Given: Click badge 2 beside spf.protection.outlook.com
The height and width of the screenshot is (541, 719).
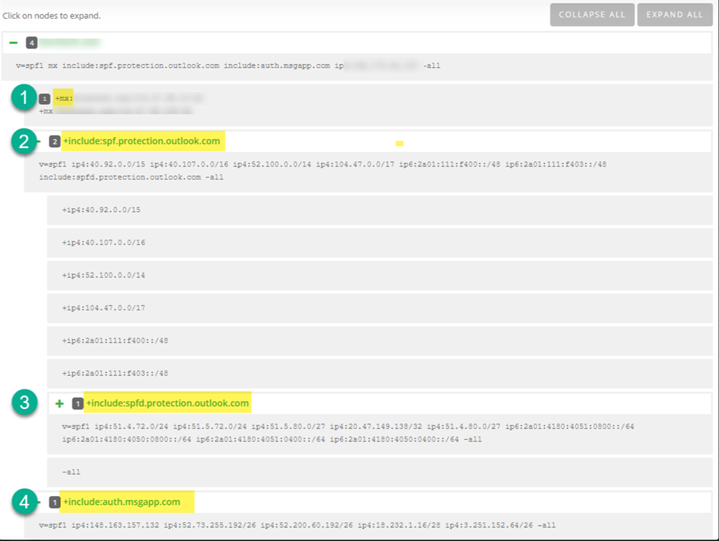Looking at the screenshot, I should 54,141.
